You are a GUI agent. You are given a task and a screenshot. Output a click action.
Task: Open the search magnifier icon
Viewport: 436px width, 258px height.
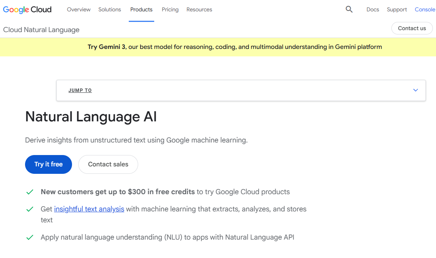(x=349, y=9)
